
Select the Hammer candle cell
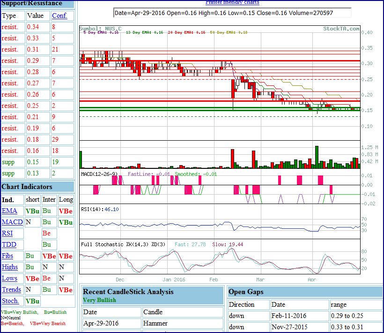click(153, 323)
